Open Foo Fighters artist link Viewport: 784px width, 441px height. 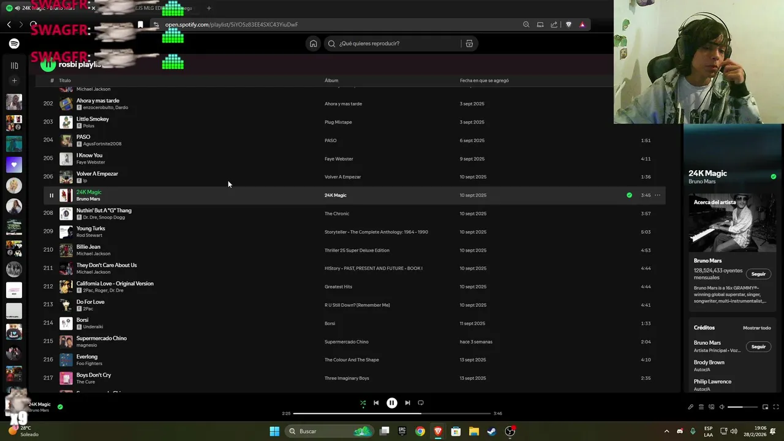[x=89, y=363]
